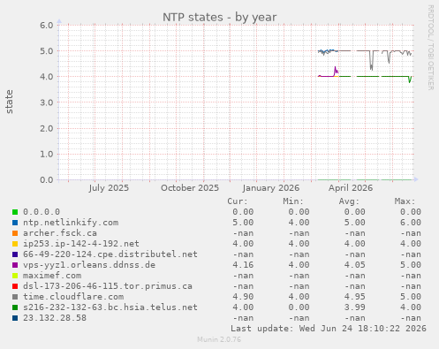Click the red dsl-173-206-46-115.tor.primus.ca swatch
439x349 pixels.
(x=15, y=286)
